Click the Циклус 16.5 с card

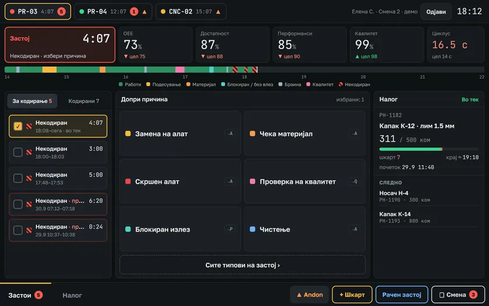tap(456, 45)
